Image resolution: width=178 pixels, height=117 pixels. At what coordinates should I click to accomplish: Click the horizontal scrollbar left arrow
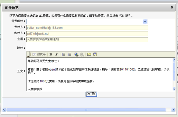coord(4,110)
